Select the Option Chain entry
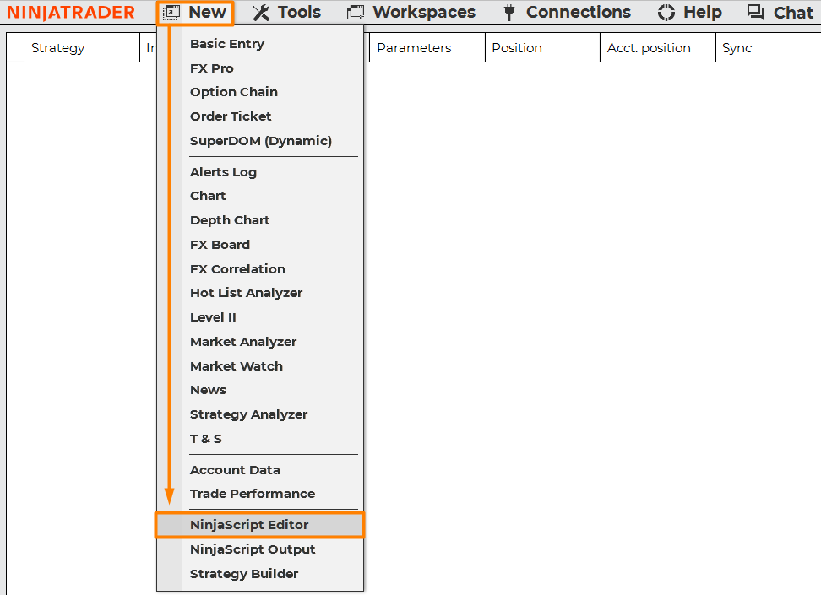Image resolution: width=821 pixels, height=595 pixels. [233, 92]
